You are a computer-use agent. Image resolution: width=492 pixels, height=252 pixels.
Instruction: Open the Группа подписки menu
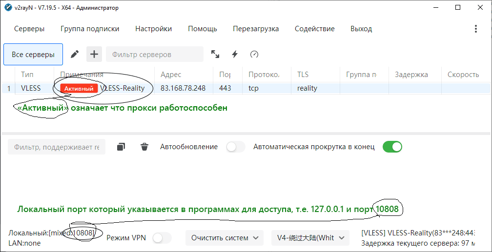[90, 29]
